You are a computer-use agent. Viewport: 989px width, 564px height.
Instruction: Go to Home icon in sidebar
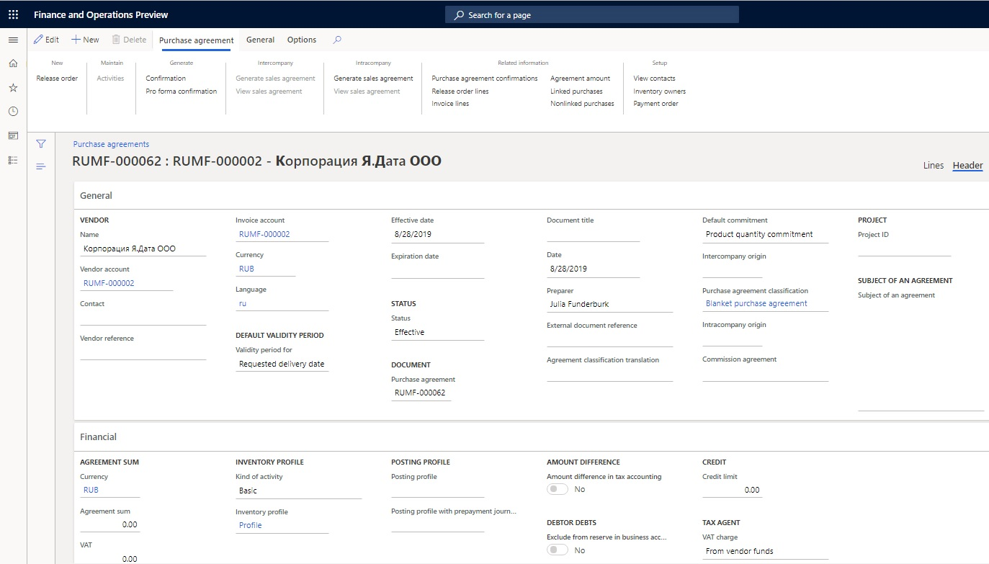(x=13, y=63)
